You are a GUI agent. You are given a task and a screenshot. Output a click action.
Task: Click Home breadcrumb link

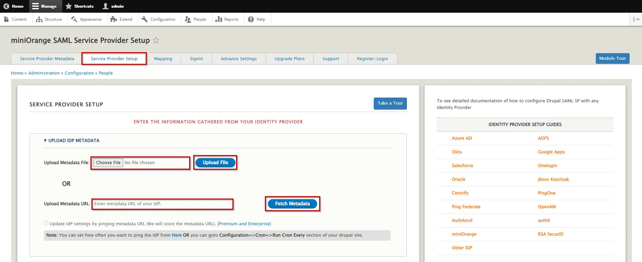pos(17,73)
